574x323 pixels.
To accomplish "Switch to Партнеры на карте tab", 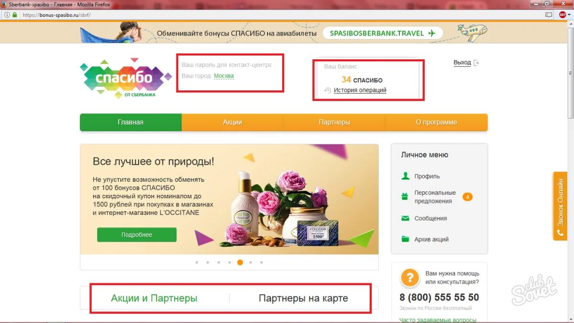I will pos(303,298).
